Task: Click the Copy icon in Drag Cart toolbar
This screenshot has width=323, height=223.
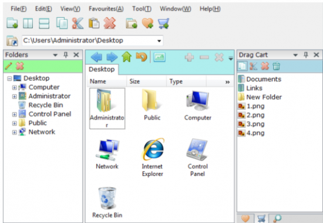Action: (242, 66)
